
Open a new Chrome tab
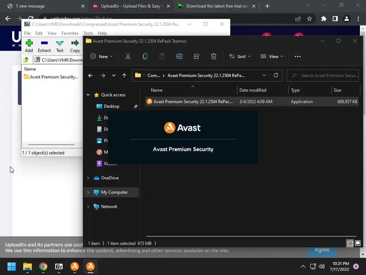[267, 6]
